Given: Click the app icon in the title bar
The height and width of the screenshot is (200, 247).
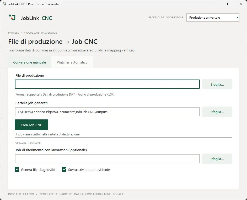Looking at the screenshot, I should tap(4, 4).
